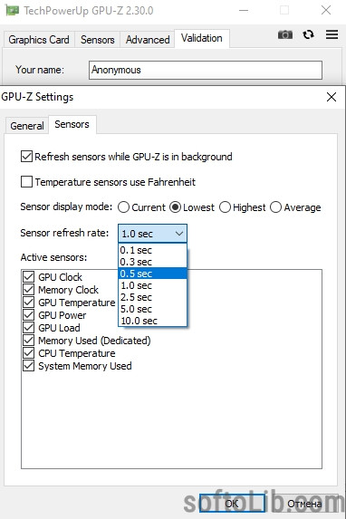Select Average sensor display mode
The height and width of the screenshot is (519, 346).
[x=275, y=207]
